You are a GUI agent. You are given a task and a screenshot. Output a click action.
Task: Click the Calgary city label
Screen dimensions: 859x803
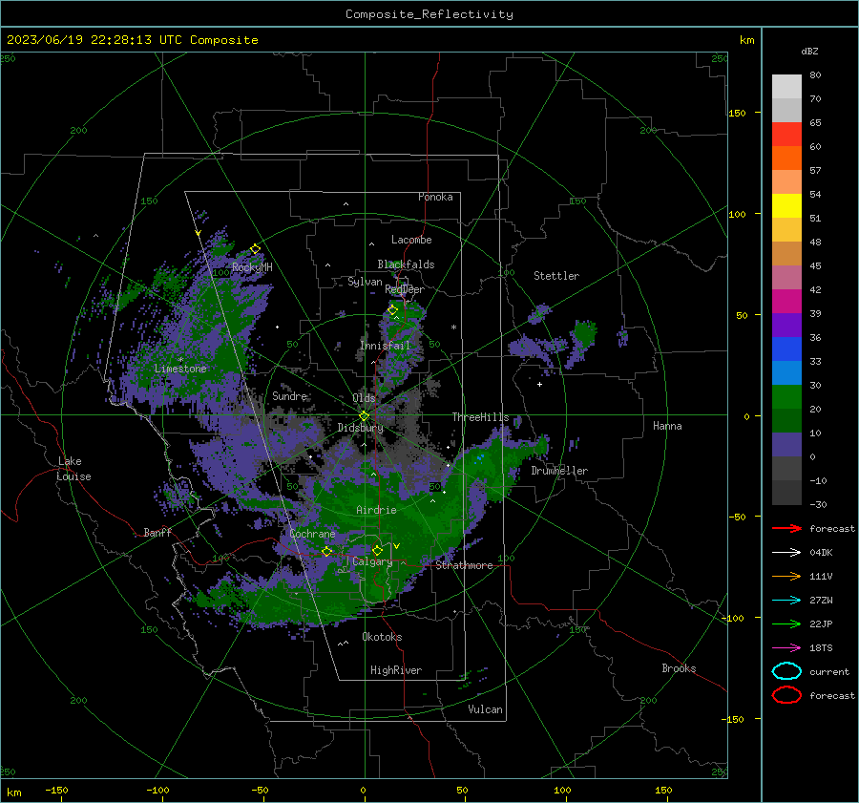(372, 561)
